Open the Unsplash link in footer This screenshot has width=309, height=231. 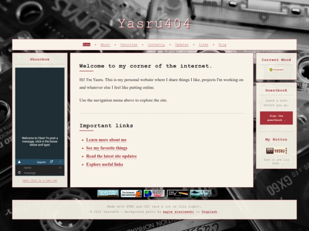(209, 212)
